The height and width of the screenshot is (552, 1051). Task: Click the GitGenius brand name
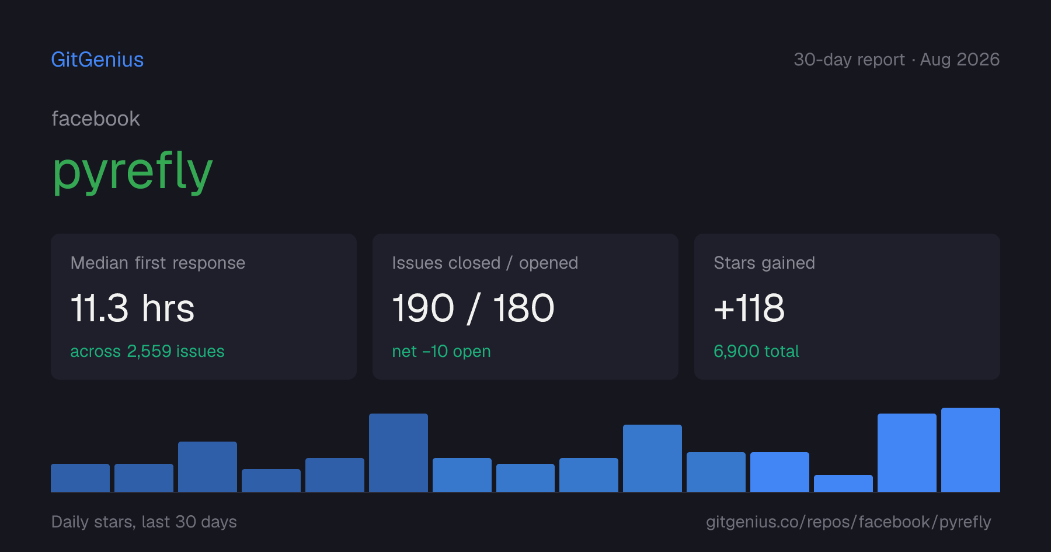point(98,60)
